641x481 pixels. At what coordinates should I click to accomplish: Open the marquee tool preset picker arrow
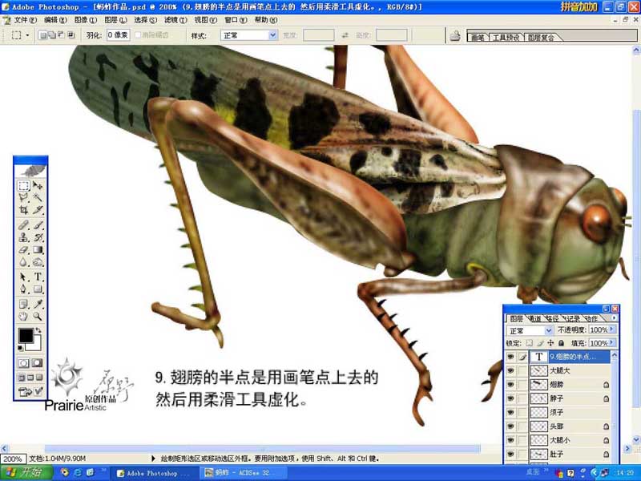click(27, 35)
